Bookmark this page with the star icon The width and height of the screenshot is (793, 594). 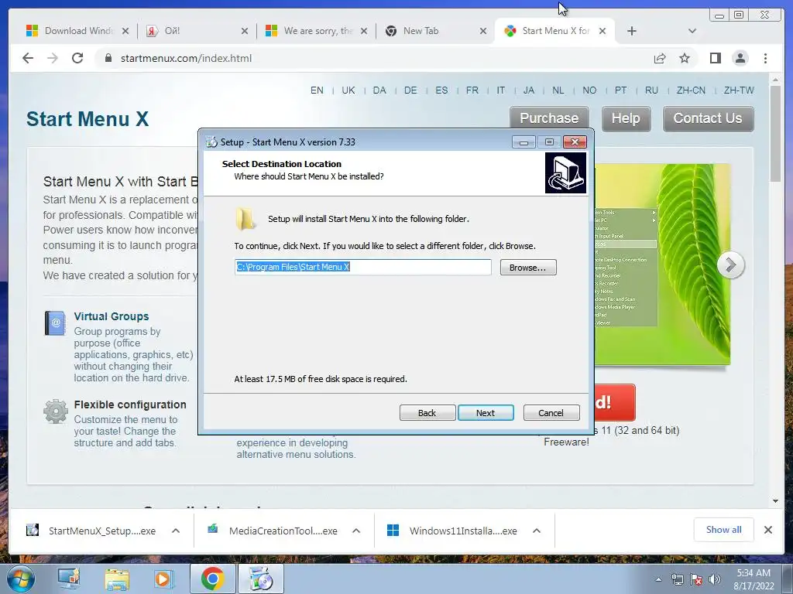tap(685, 58)
